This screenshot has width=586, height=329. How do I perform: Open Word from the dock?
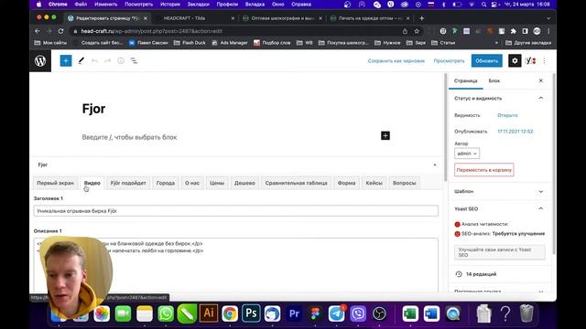(431, 313)
